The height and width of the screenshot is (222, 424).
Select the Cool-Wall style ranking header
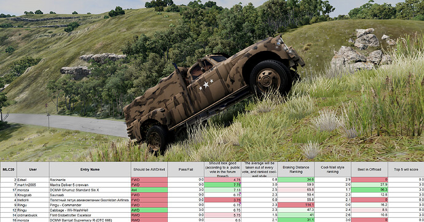point(332,169)
